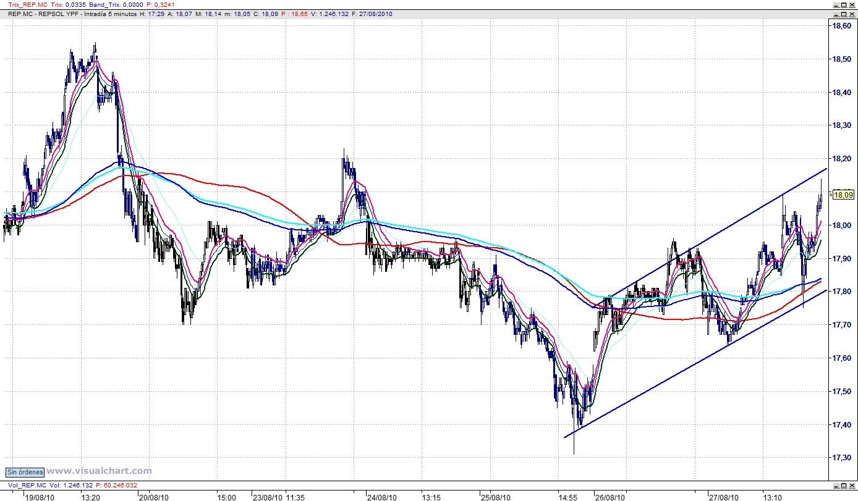
Task: Click the 14:55 time label on axis
Action: pyautogui.click(x=568, y=497)
